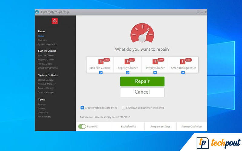Open the Exclusion list in the bottom bar

[128, 127]
